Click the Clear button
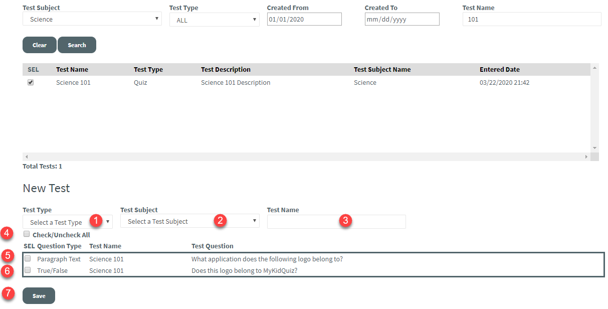Screen dimensions: 608x309 (39, 45)
